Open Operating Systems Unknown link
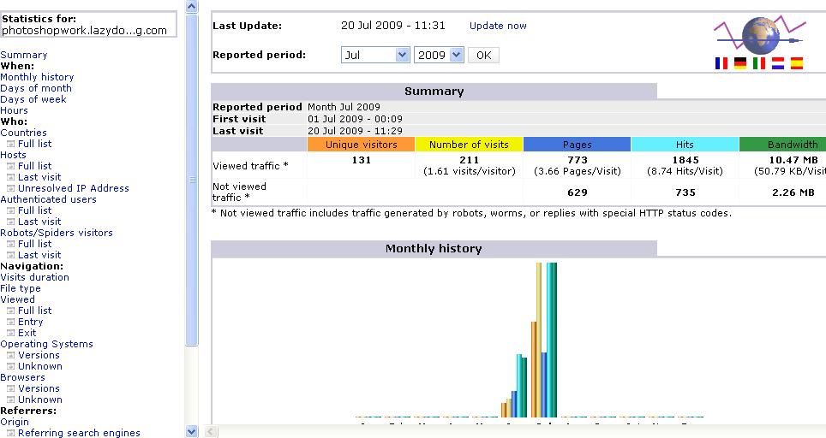826x438 pixels. (x=40, y=366)
